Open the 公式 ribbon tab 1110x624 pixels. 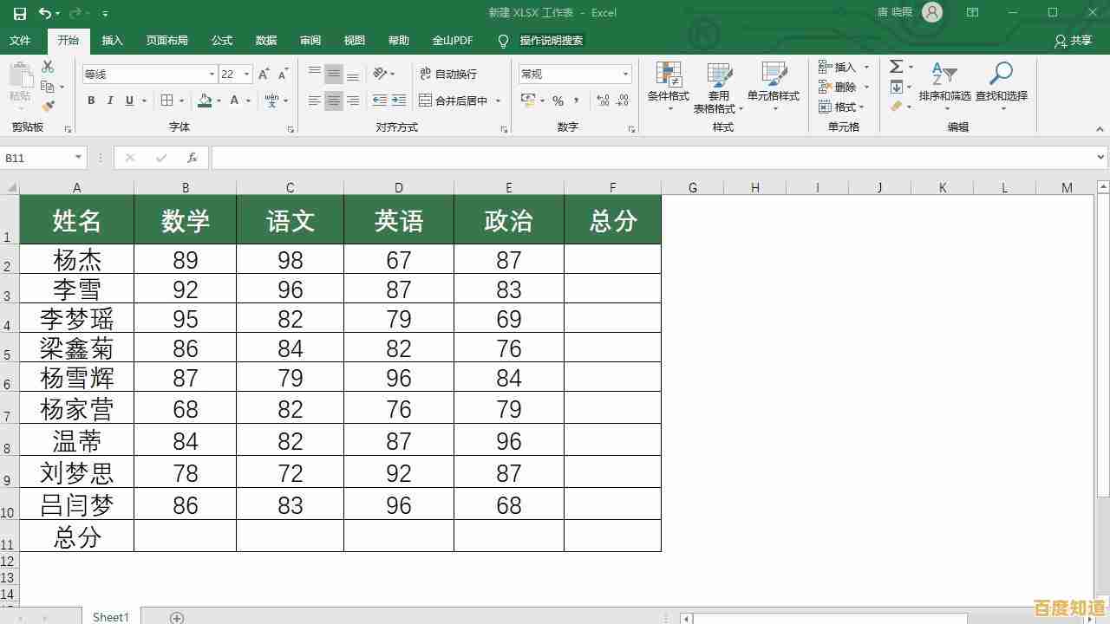click(x=221, y=40)
